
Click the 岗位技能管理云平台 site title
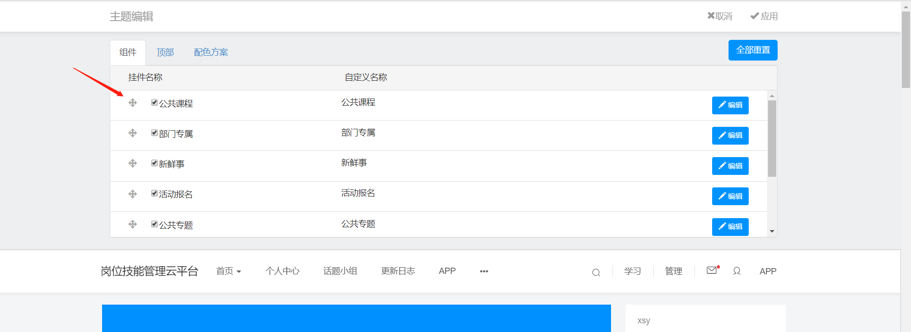[x=149, y=271]
